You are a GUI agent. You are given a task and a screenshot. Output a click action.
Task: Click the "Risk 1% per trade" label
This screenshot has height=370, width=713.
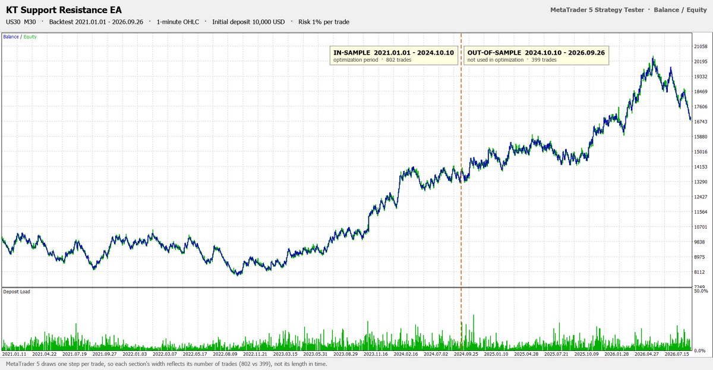(x=323, y=22)
